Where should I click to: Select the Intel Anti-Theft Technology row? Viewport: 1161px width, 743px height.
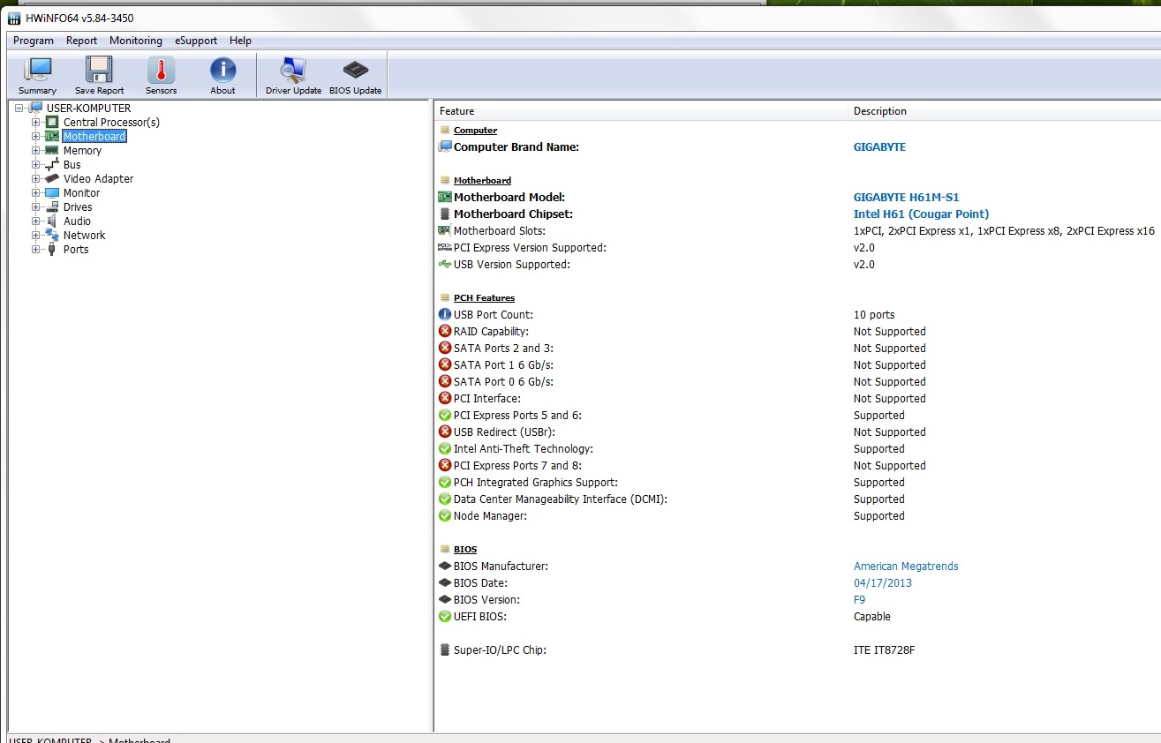pos(798,449)
